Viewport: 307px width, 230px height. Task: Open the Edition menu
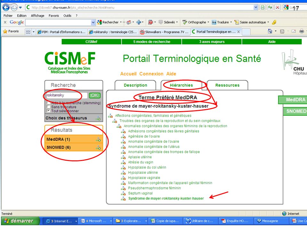22,16
